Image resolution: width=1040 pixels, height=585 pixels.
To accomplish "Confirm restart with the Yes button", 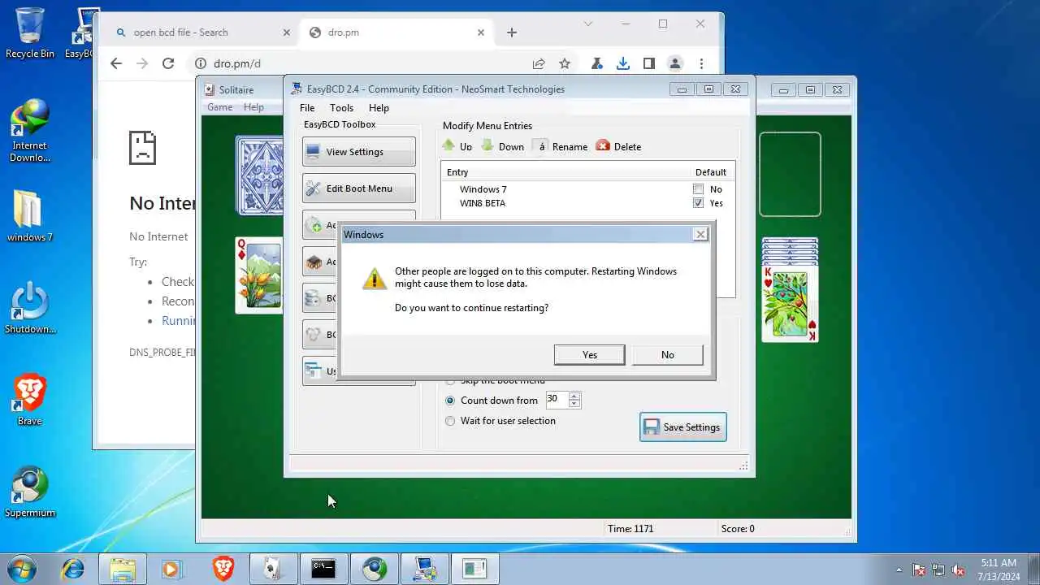I will tap(589, 354).
